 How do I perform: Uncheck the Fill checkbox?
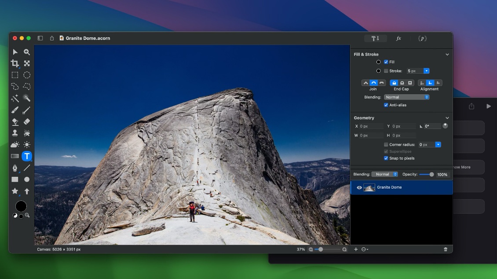(x=386, y=62)
